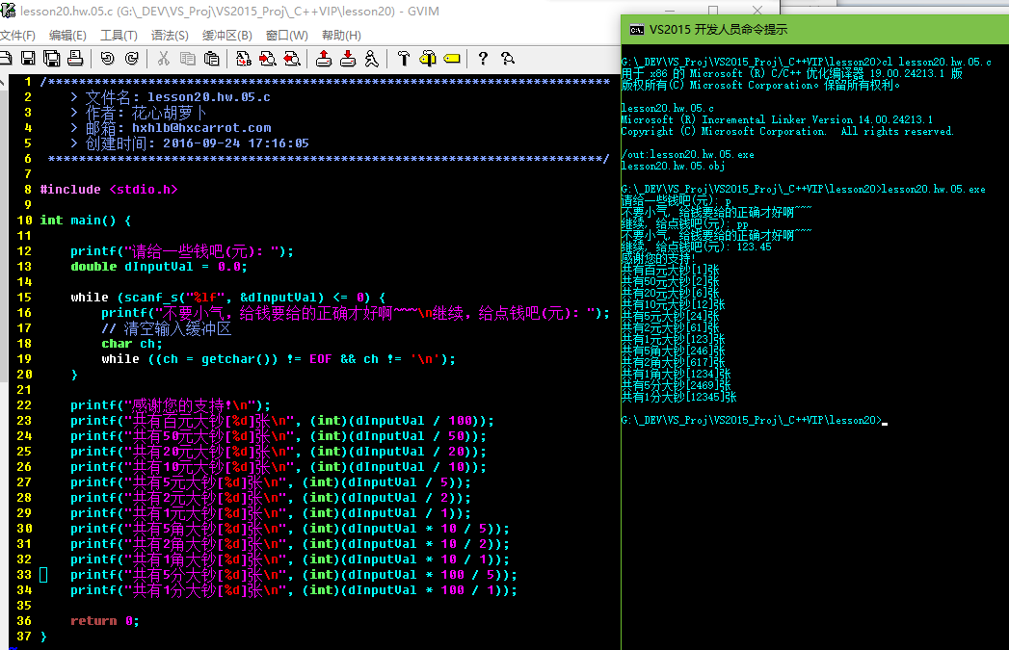The image size is (1009, 650).
Task: Click the Save Session toolbar icon
Action: 348,59
